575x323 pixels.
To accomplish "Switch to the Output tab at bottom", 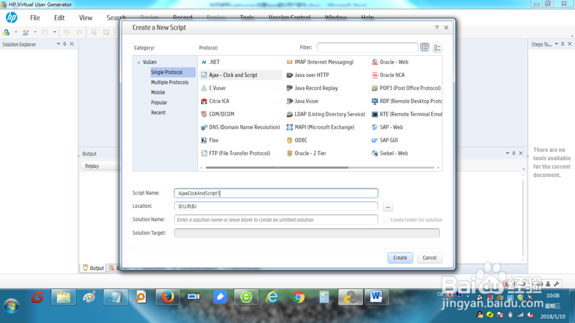I will tap(93, 268).
